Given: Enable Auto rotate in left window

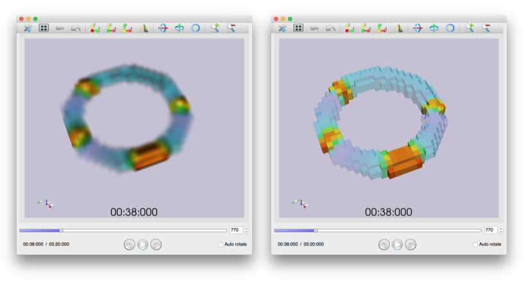Looking at the screenshot, I should pyautogui.click(x=221, y=244).
